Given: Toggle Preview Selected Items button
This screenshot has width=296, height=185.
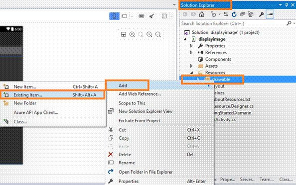Looking at the screenshot, I should click(270, 14).
